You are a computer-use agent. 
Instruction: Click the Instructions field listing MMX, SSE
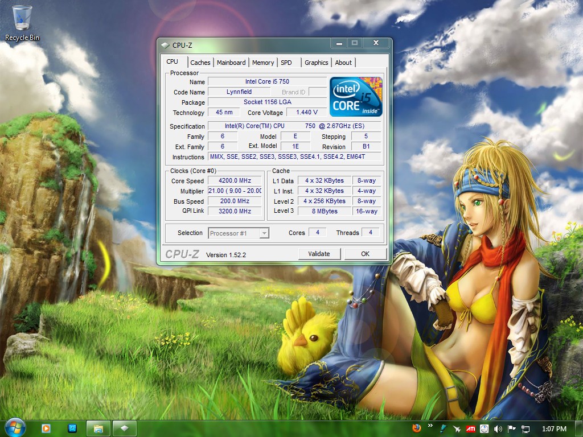pos(294,157)
